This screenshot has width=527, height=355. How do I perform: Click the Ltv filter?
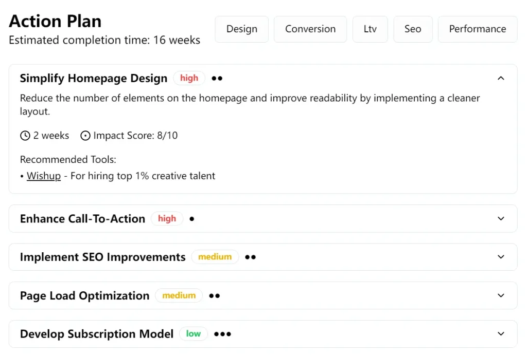coord(370,29)
